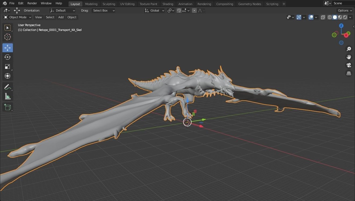Image resolution: width=355 pixels, height=201 pixels.
Task: Click the scene browse icon beside Scene
Action: pyautogui.click(x=327, y=3)
